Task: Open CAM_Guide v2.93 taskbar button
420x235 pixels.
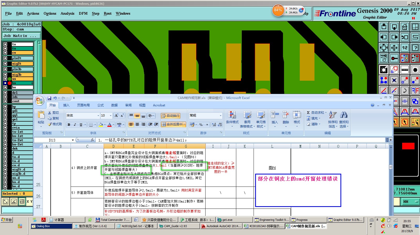Action: pyautogui.click(x=178, y=226)
